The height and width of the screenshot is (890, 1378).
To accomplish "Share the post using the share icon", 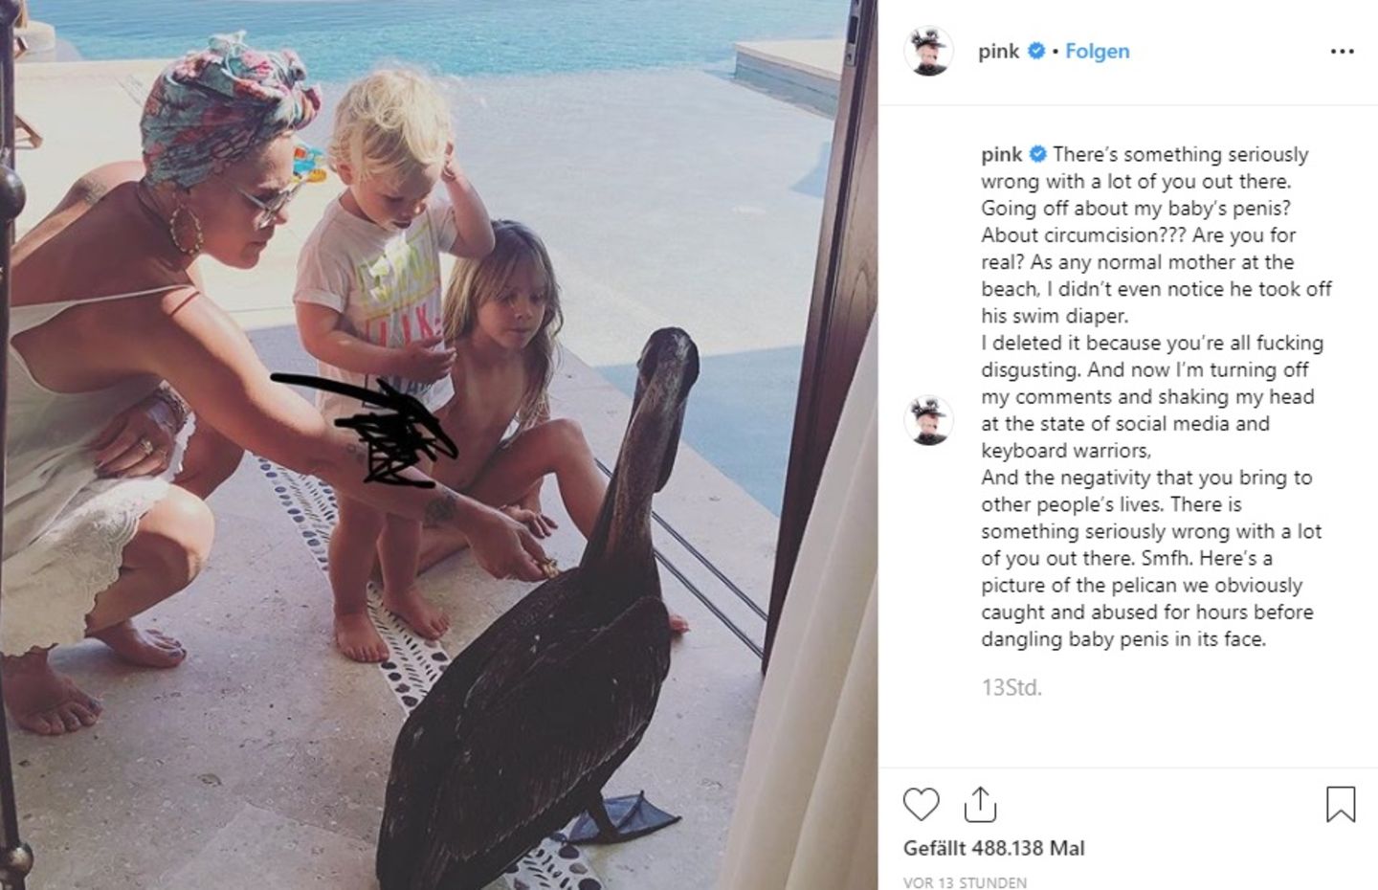I will click(980, 805).
